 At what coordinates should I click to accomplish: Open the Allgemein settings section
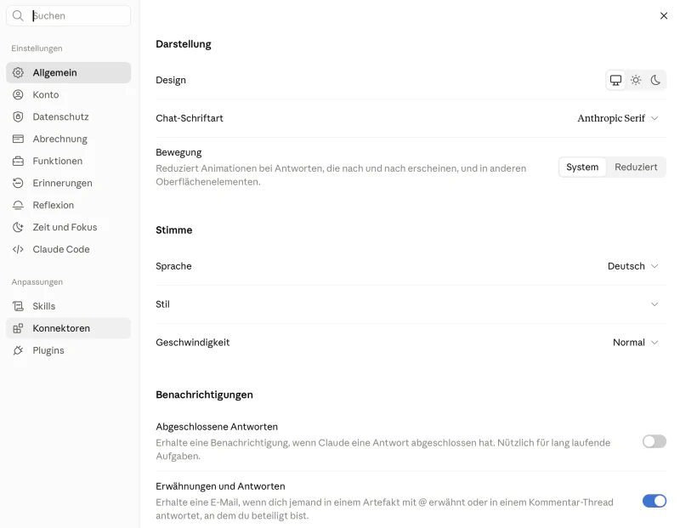pos(69,72)
